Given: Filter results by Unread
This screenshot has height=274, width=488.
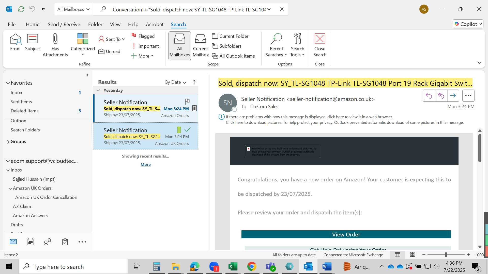Looking at the screenshot, I should point(109,52).
